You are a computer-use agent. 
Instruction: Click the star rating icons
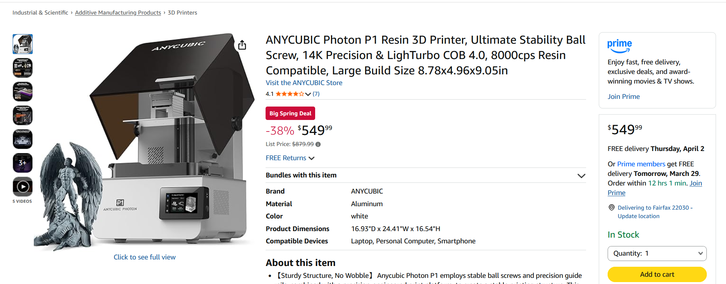tap(290, 94)
